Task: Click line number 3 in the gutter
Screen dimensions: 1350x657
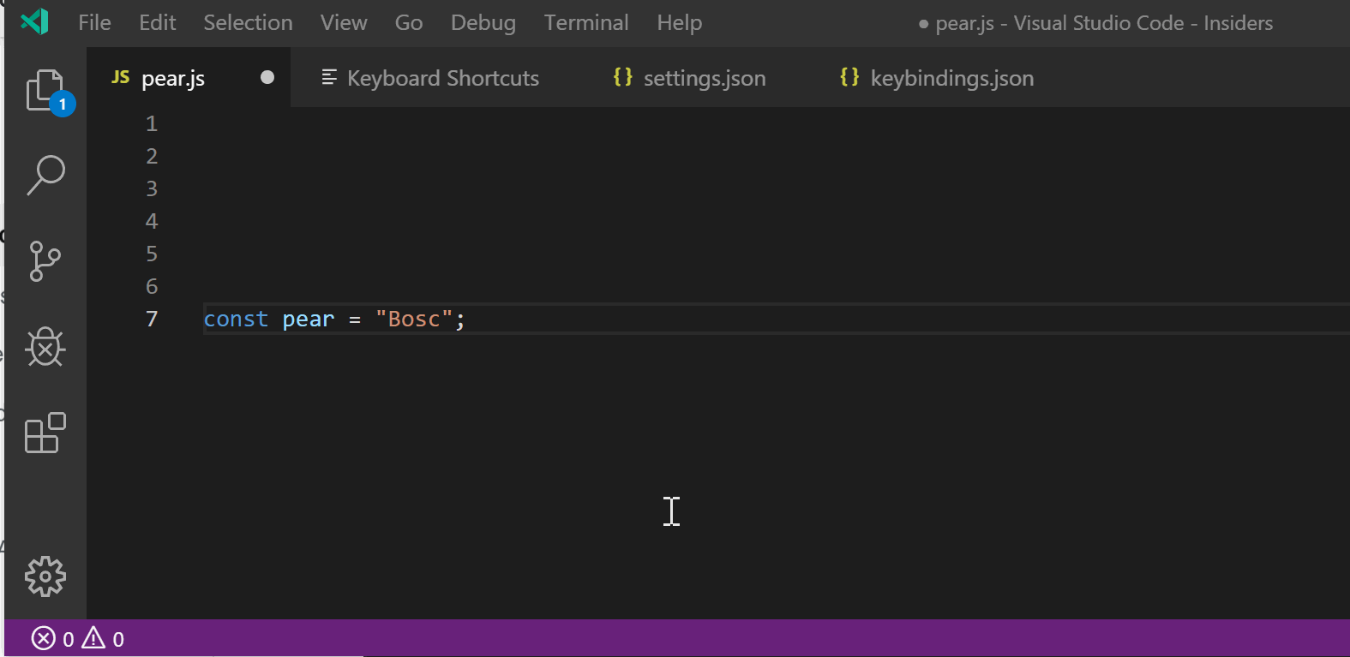Action: 152,188
